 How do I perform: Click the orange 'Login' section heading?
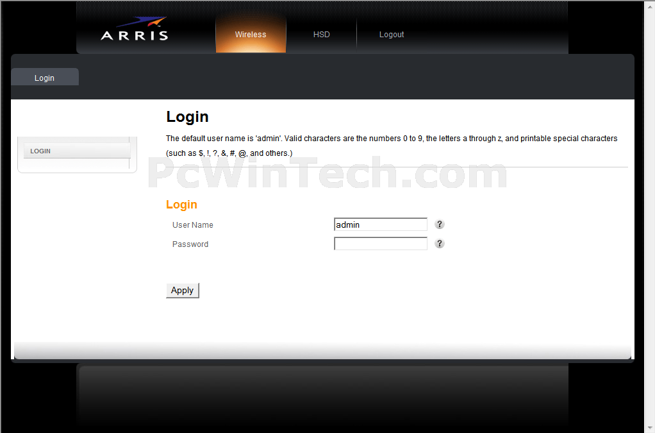[181, 205]
